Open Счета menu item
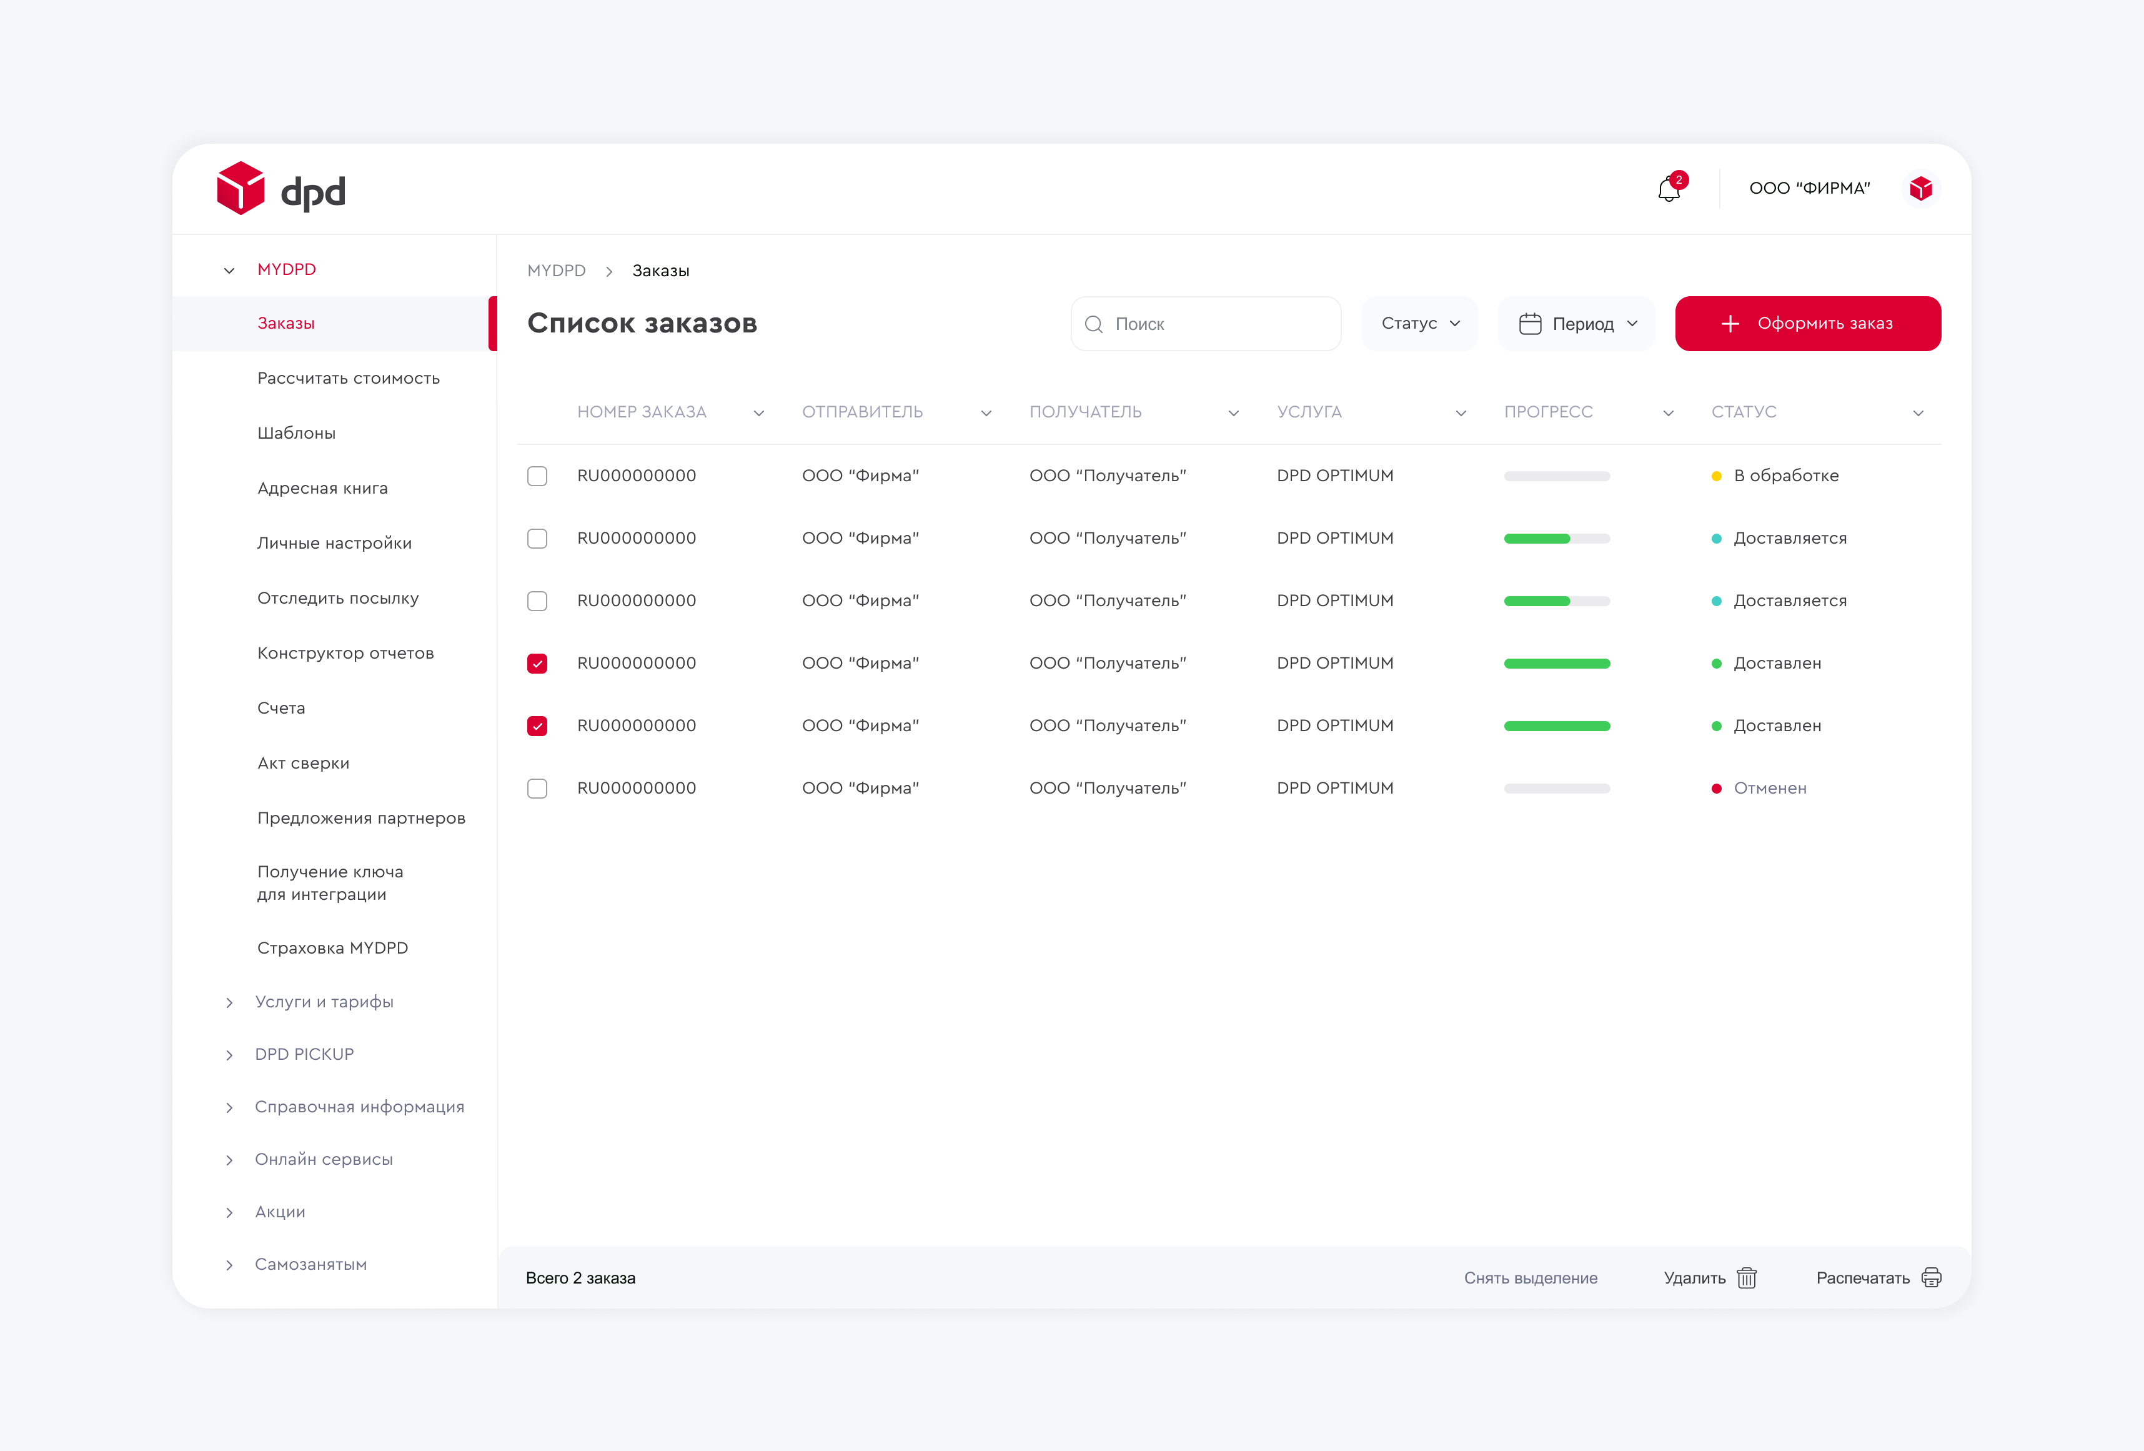 (281, 708)
